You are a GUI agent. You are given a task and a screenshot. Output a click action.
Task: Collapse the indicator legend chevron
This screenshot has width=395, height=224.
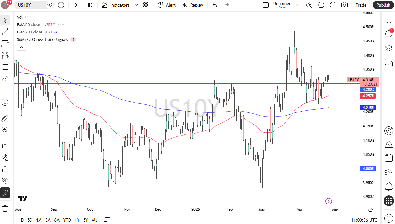pyautogui.click(x=21, y=47)
